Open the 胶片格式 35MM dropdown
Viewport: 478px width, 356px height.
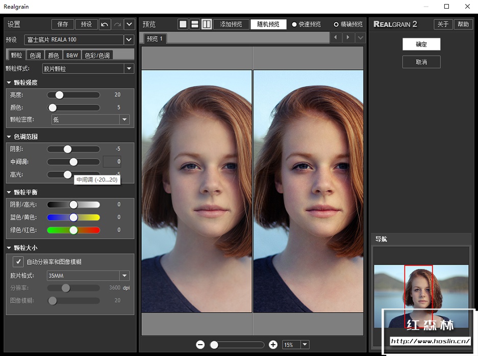pos(124,275)
